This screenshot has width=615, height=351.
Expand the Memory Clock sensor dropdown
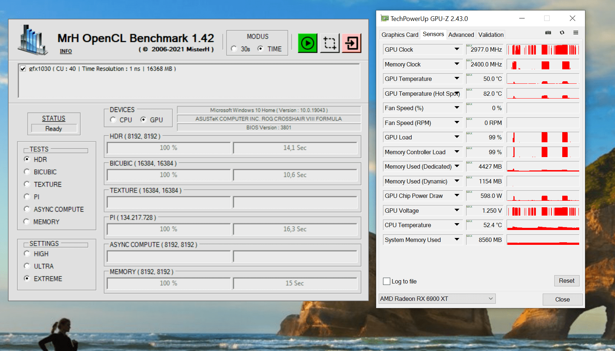(457, 64)
